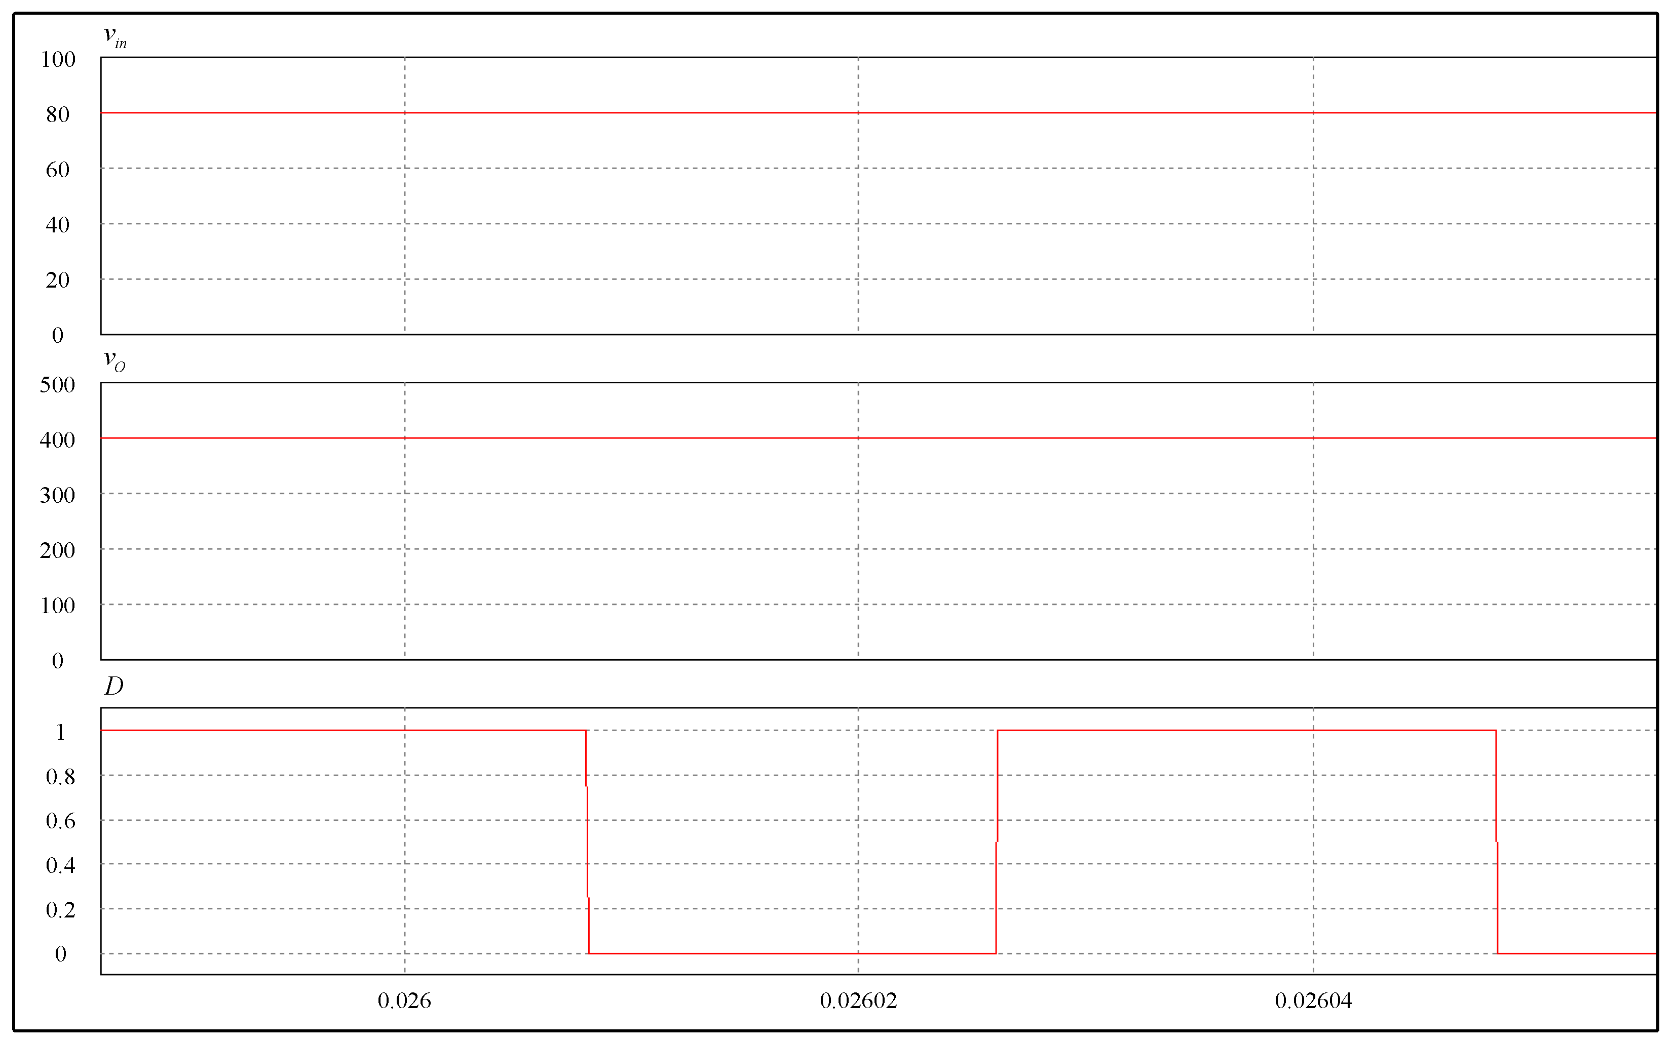Click the 0.02602 time axis tick label
This screenshot has height=1041, width=1674.
[x=858, y=1000]
